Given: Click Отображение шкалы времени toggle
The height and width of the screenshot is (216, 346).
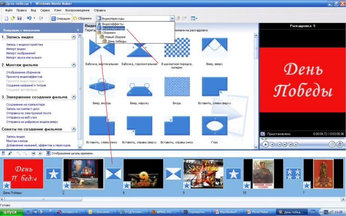Looking at the screenshot, I should [70, 153].
